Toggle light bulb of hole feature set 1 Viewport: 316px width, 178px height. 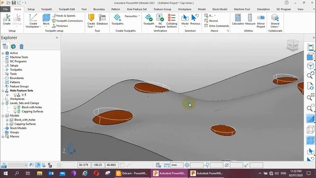[x=15, y=94]
